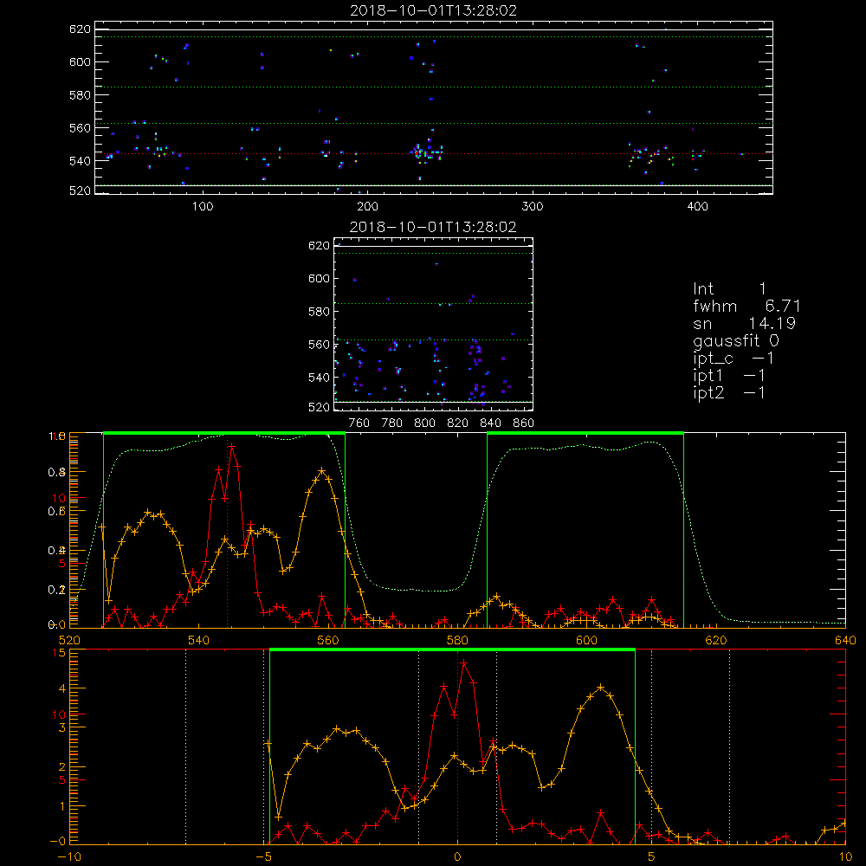
Task: Click the green window bar over profile 526–562
Action: [224, 434]
